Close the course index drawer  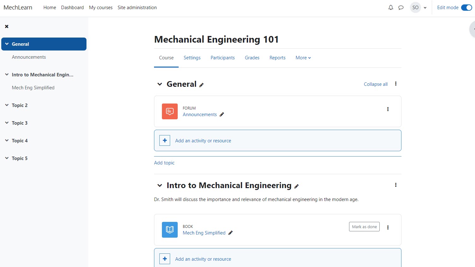click(x=7, y=27)
